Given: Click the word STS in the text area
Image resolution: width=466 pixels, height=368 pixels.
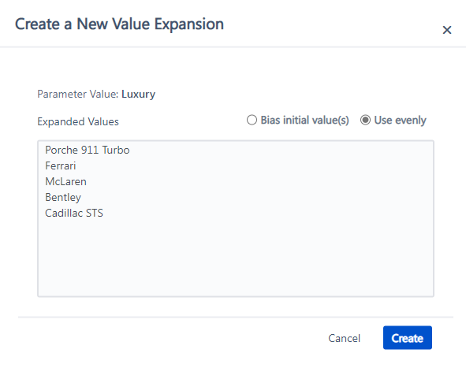Looking at the screenshot, I should coord(95,213).
